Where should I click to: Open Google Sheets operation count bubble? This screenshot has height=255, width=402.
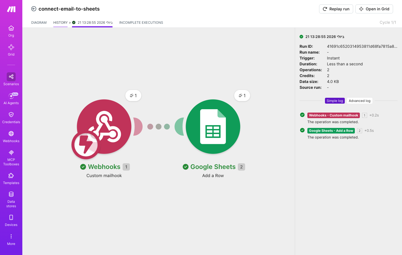click(x=242, y=96)
